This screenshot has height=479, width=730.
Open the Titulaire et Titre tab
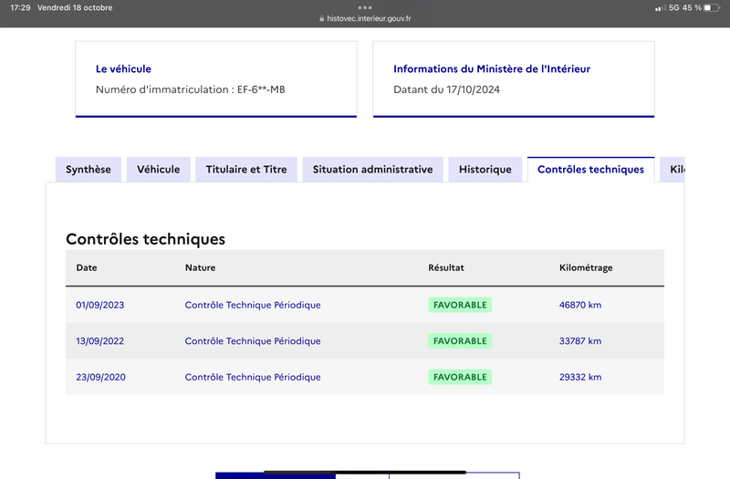pyautogui.click(x=246, y=170)
